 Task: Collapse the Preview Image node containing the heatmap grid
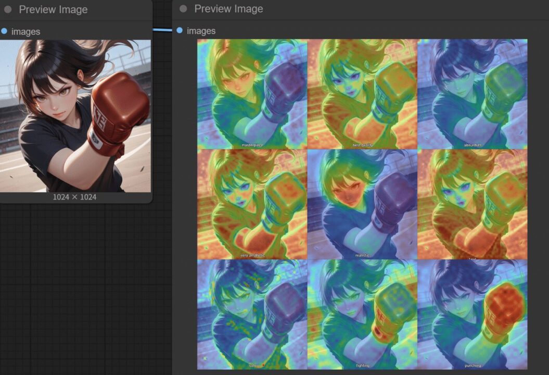(x=183, y=9)
